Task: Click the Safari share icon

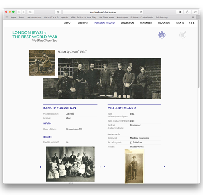Action: pyautogui.click(x=187, y=12)
